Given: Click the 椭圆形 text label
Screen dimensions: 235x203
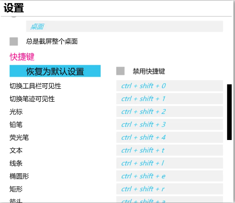Looking at the screenshot, I should coord(19,176).
